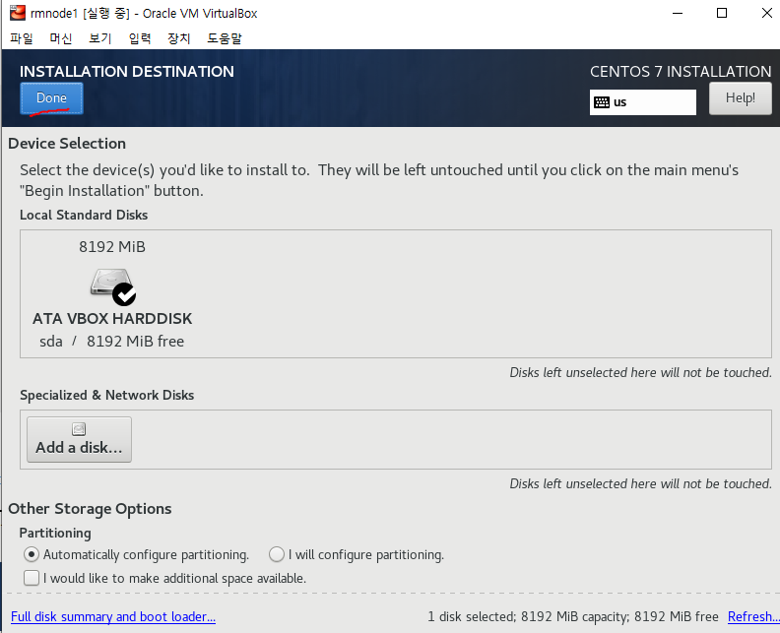Maximize the VirtualBox window
The image size is (780, 633).
coord(722,13)
